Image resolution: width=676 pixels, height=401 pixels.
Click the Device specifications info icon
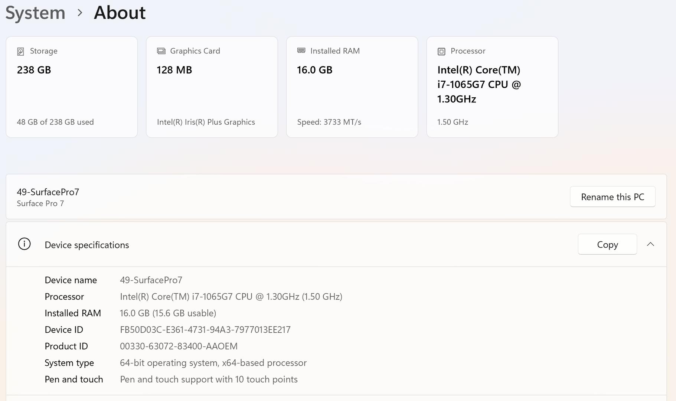pyautogui.click(x=25, y=244)
